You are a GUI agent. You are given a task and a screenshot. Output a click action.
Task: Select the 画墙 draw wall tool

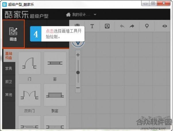click(13, 34)
